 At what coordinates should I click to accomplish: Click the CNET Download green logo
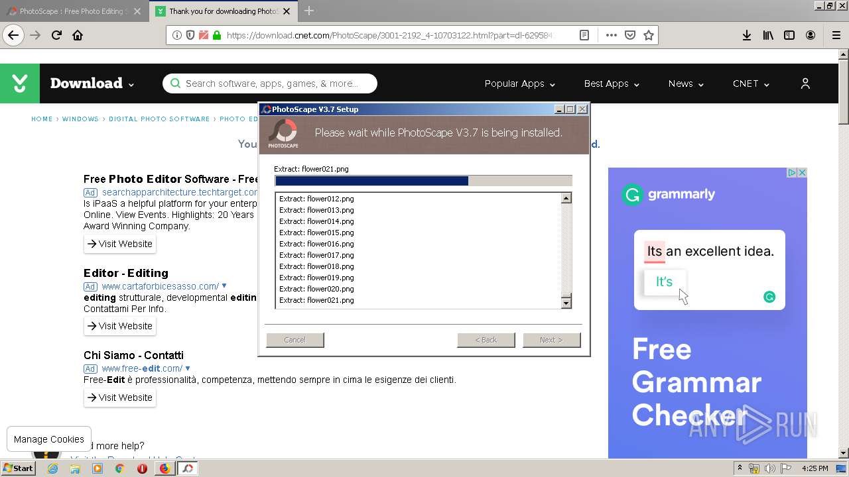[20, 83]
